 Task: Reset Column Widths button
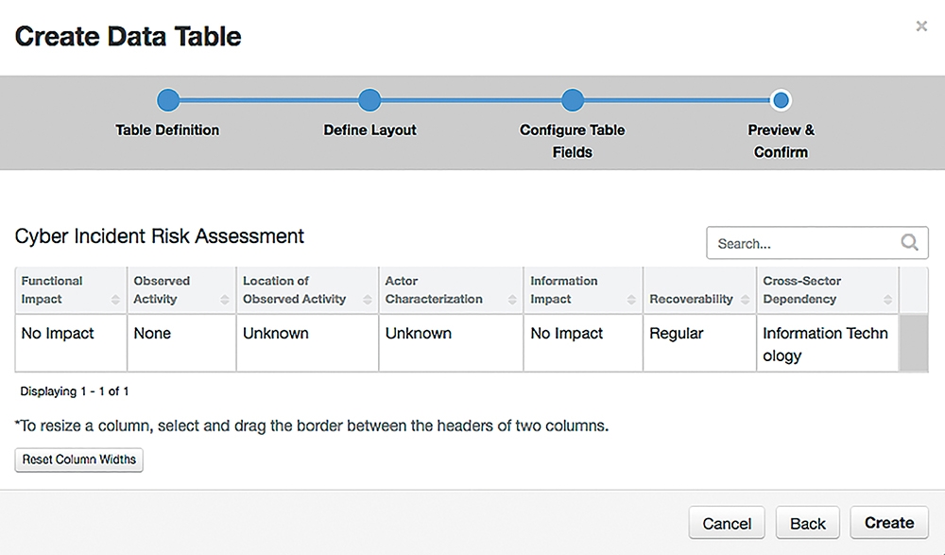(x=79, y=460)
